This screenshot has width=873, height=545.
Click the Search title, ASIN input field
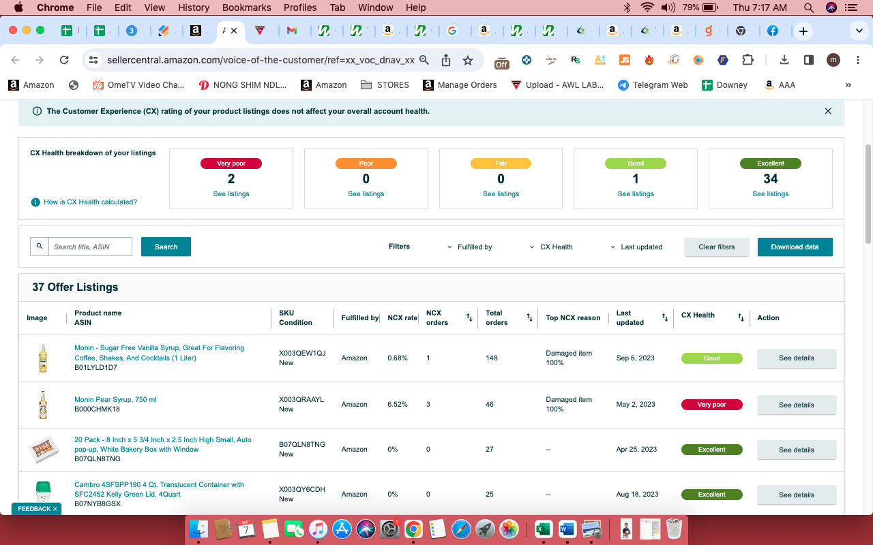coord(90,247)
